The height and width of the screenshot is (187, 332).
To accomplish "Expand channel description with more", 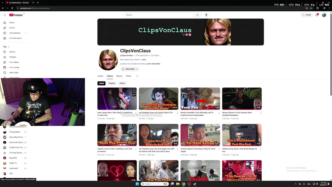I will (143, 60).
